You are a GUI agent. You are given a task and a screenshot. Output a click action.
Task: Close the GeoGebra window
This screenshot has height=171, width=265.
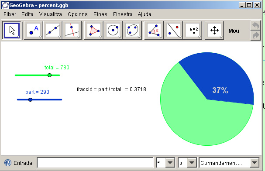click(x=257, y=5)
